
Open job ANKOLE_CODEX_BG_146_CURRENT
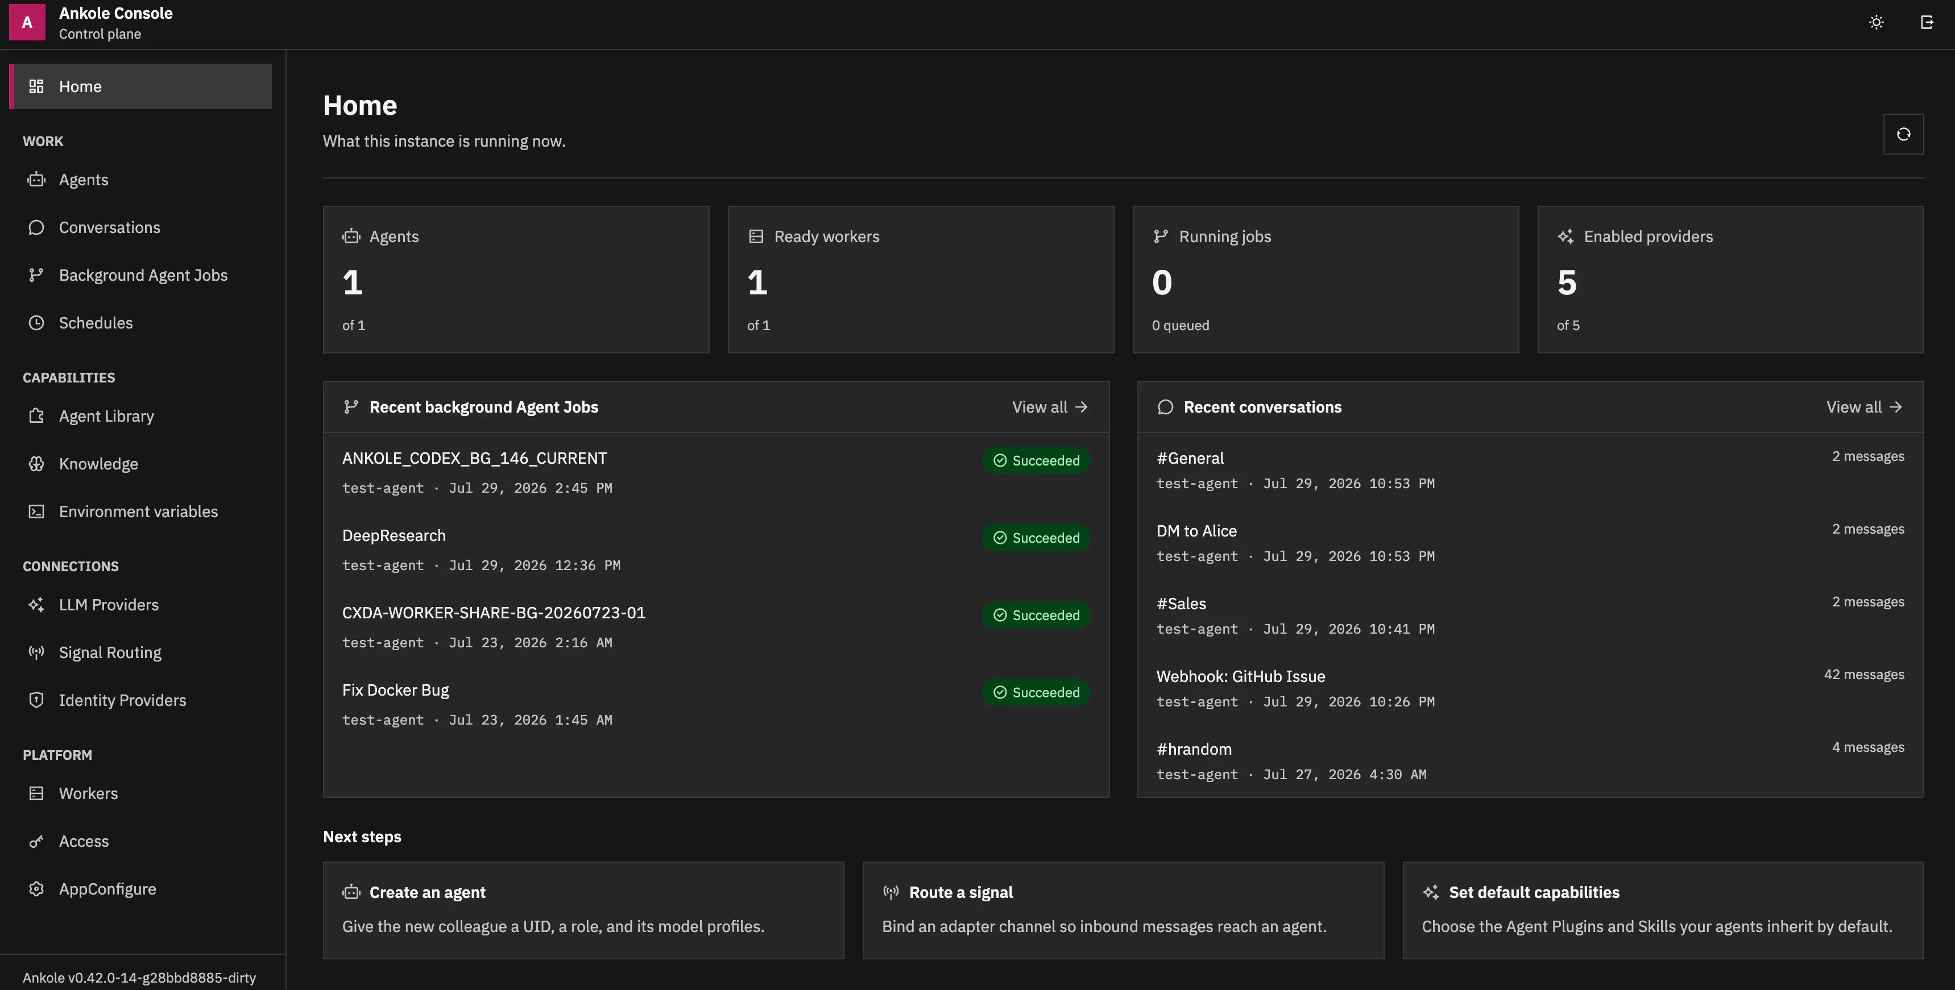click(716, 473)
